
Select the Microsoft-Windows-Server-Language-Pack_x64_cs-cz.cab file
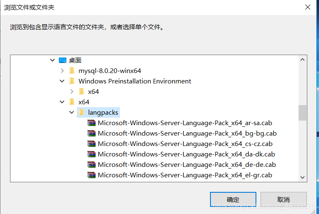(x=185, y=144)
